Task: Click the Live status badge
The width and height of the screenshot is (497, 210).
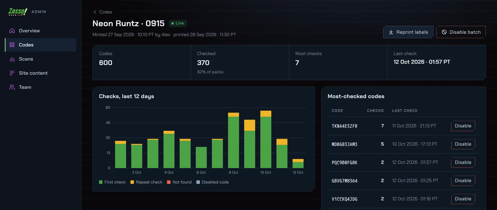Action: pyautogui.click(x=178, y=23)
